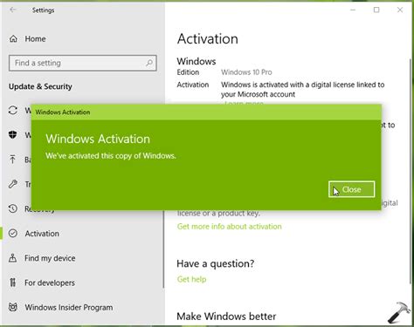
Task: Click "We've activated this copy of Windows" text
Action: click(x=111, y=156)
